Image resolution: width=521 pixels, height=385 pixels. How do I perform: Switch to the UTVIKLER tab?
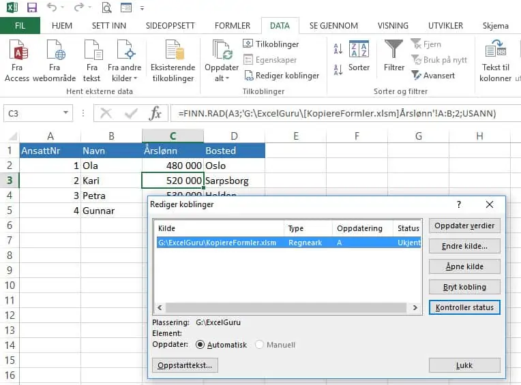[445, 26]
